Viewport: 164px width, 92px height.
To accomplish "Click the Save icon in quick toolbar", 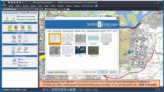I will click(15, 2).
